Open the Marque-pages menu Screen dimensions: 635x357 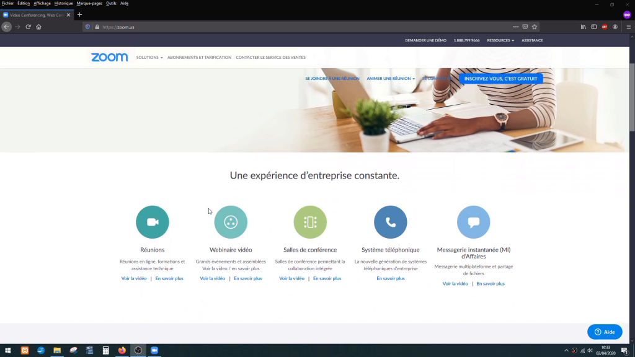tap(89, 3)
